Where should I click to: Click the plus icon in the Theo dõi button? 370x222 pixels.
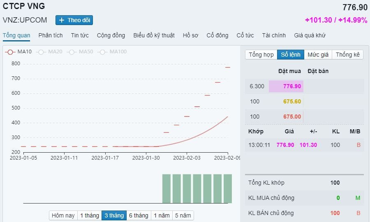(x=62, y=20)
